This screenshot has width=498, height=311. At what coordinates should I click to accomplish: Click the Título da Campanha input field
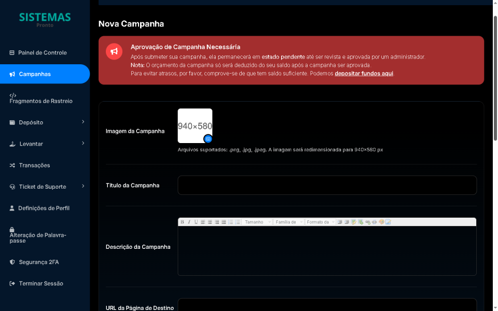[x=327, y=185]
